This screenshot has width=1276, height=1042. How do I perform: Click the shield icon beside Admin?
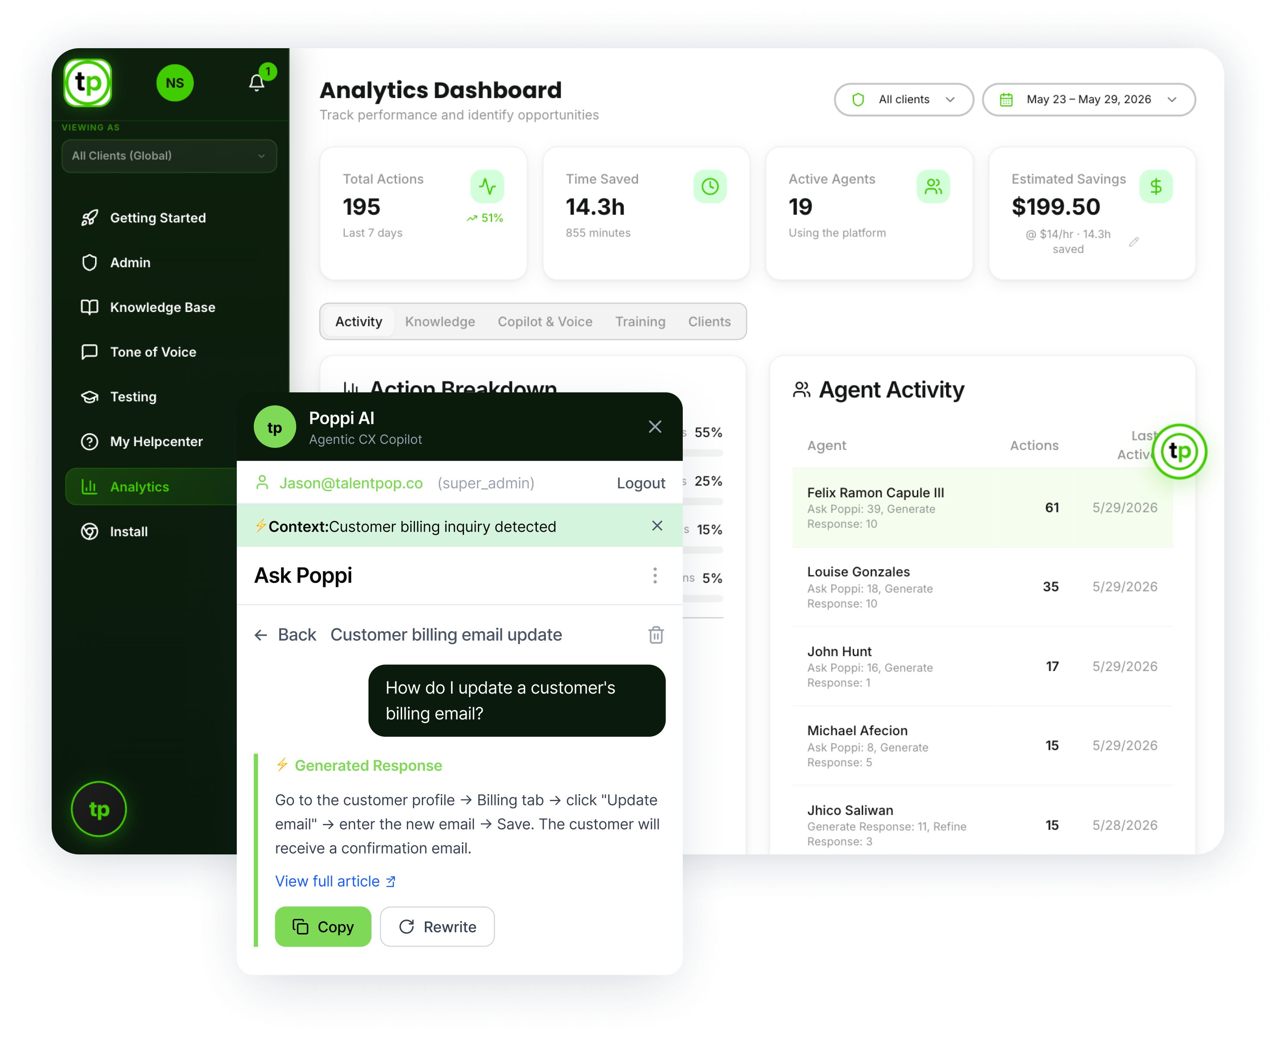tap(90, 263)
